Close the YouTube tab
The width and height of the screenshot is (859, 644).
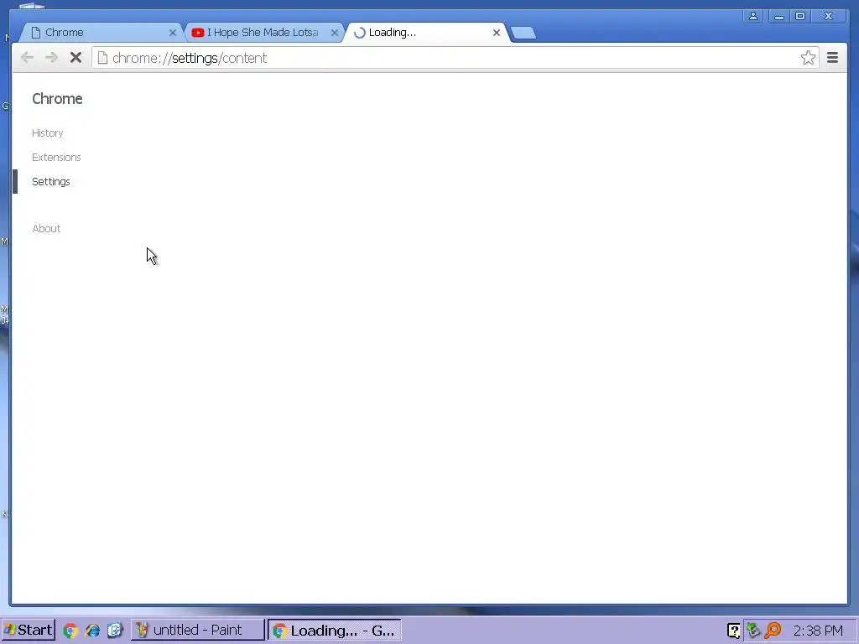coord(334,33)
